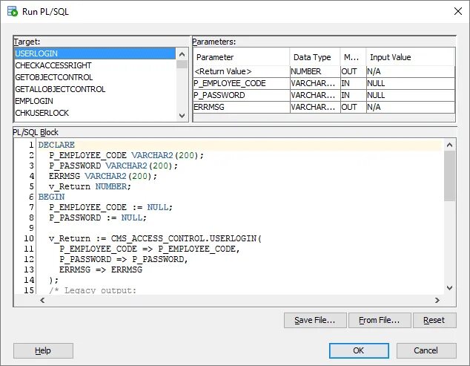Edit the NULL input value for P_EMPLOYEE_CODE
This screenshot has height=366, width=470.
tap(411, 83)
